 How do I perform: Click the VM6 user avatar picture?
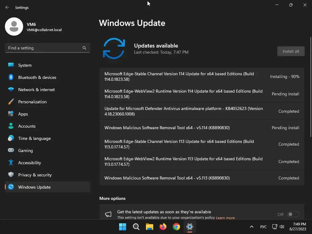[x=14, y=27]
